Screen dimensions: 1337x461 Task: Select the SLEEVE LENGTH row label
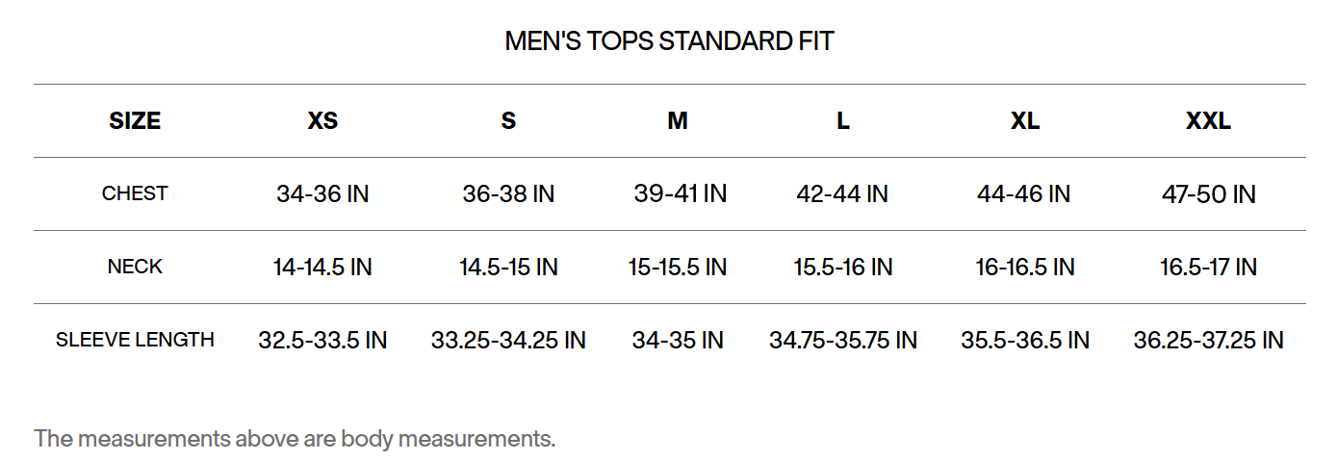135,340
